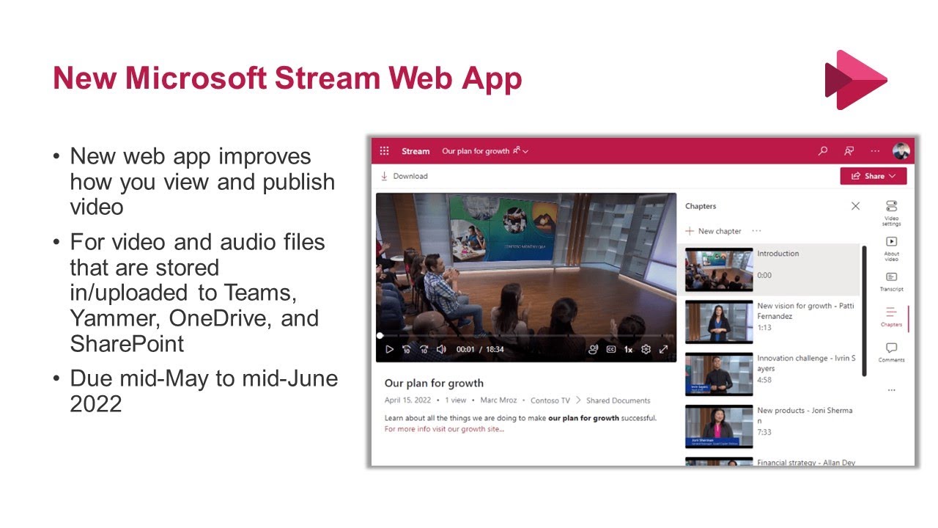Open 'New products - Joni Sherman' chapter thumbnail
This screenshot has width=938, height=528.
[x=719, y=427]
